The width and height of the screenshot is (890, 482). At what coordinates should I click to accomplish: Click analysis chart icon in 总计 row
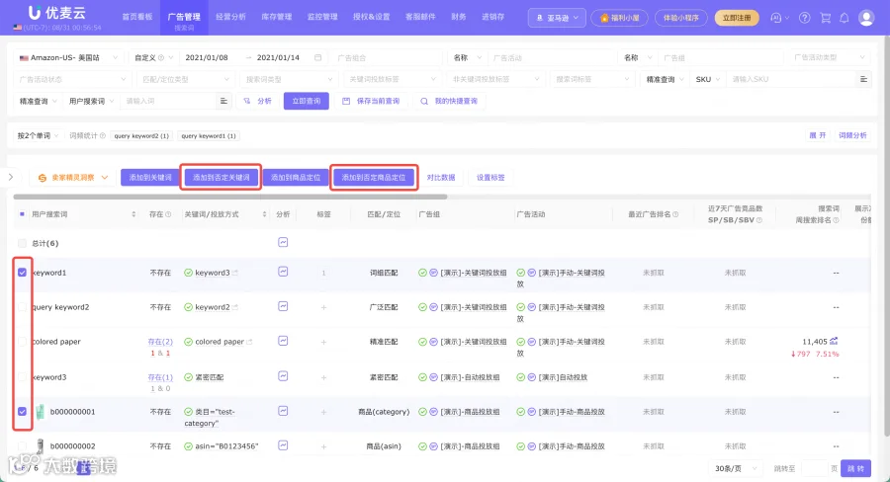pyautogui.click(x=283, y=242)
